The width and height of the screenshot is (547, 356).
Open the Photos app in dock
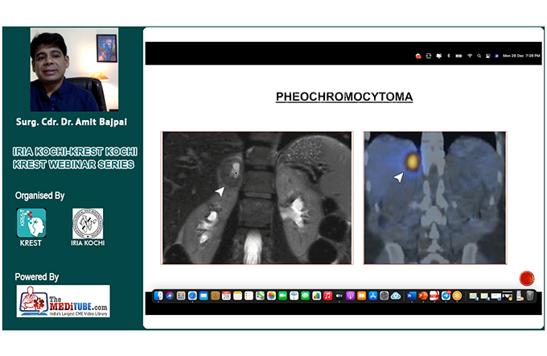[271, 296]
